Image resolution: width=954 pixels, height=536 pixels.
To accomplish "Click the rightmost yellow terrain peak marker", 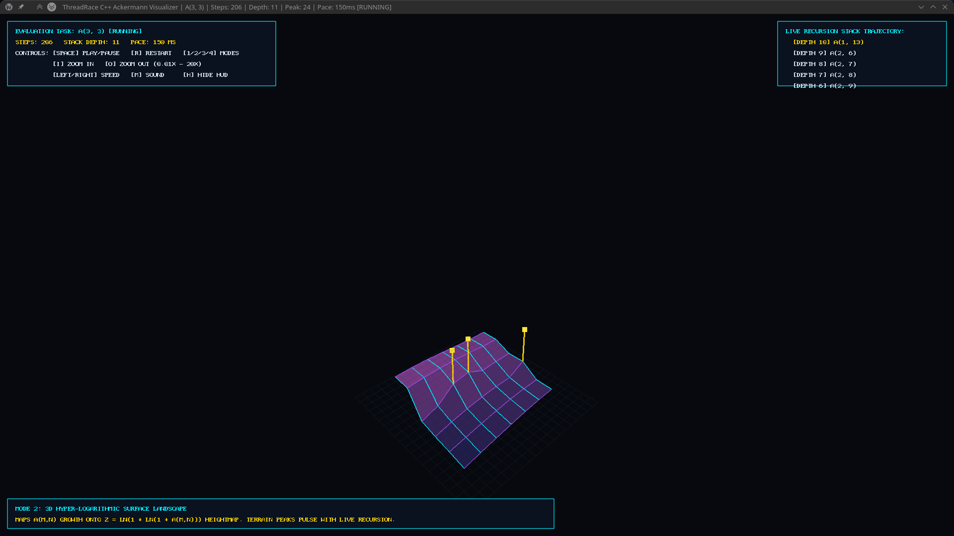I will coord(525,330).
